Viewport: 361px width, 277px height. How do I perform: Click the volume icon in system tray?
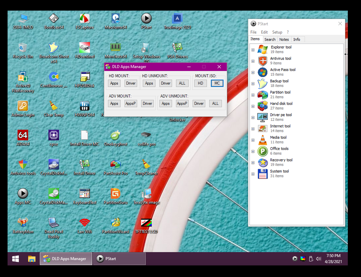click(x=318, y=259)
